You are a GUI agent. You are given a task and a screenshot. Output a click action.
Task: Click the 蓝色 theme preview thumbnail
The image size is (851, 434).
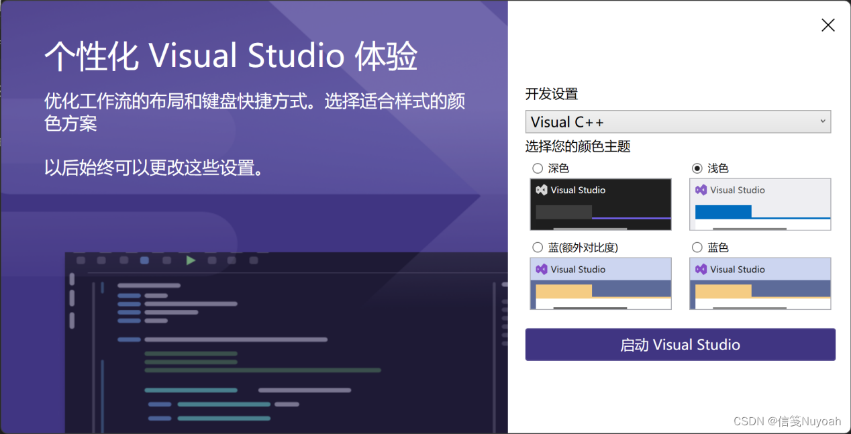click(x=760, y=284)
